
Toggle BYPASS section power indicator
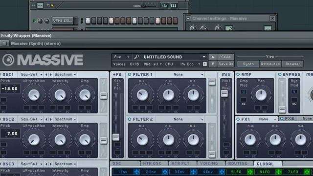point(280,74)
